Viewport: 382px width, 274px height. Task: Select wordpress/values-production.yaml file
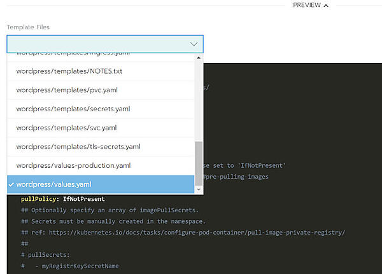point(74,166)
